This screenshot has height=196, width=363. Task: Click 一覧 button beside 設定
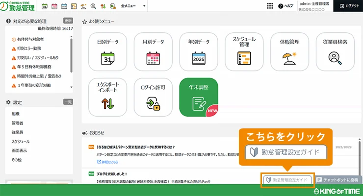(68, 102)
